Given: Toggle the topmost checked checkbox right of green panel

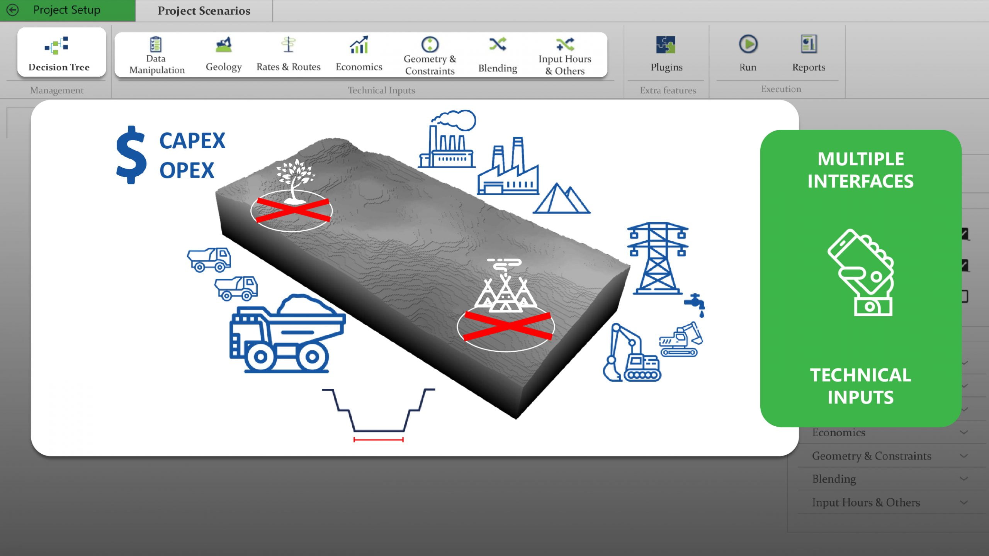Looking at the screenshot, I should 965,234.
